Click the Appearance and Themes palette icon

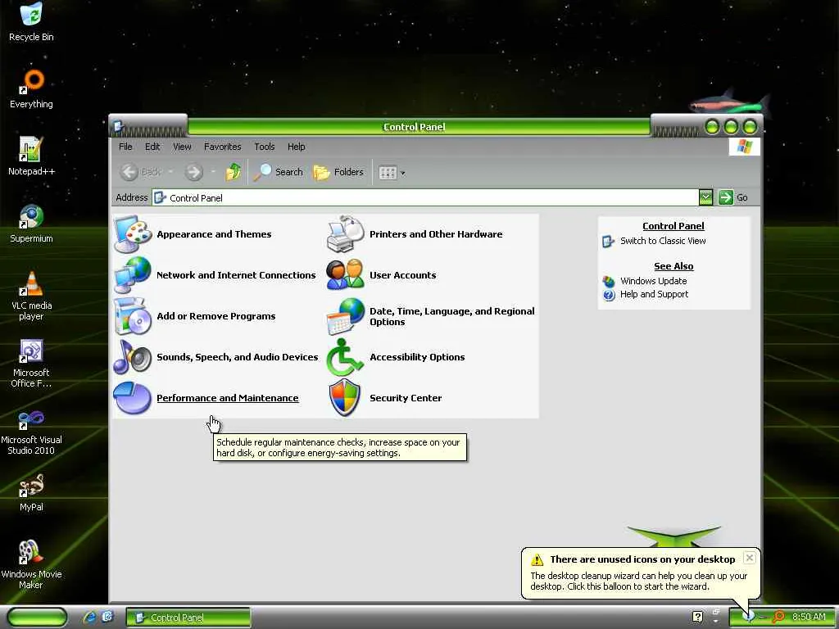pyautogui.click(x=132, y=234)
